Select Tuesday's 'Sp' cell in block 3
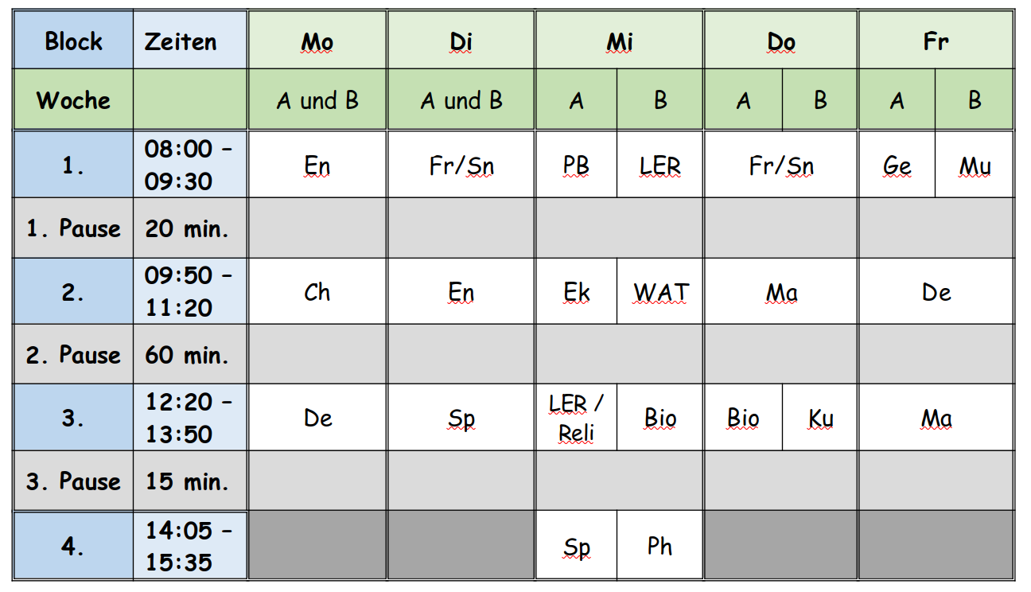The image size is (1031, 592). point(461,418)
